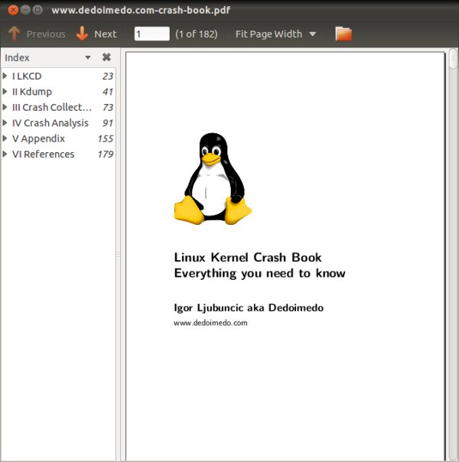Click page number 73 beside Crash Collect
The width and height of the screenshot is (459, 462).
108,107
